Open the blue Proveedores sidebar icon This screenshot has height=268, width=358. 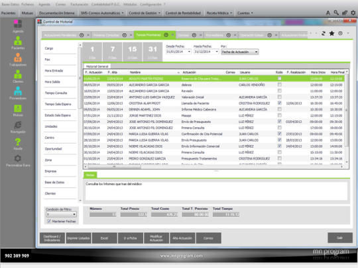[x=18, y=91]
